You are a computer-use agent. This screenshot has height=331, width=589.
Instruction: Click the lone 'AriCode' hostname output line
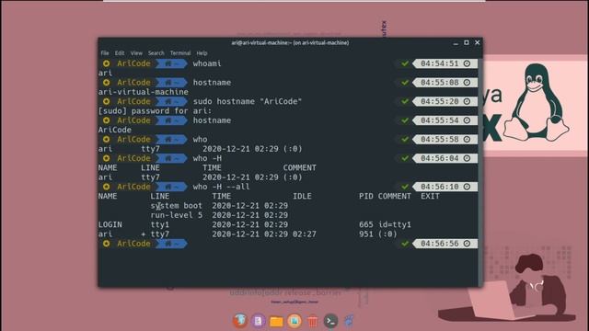coord(114,130)
